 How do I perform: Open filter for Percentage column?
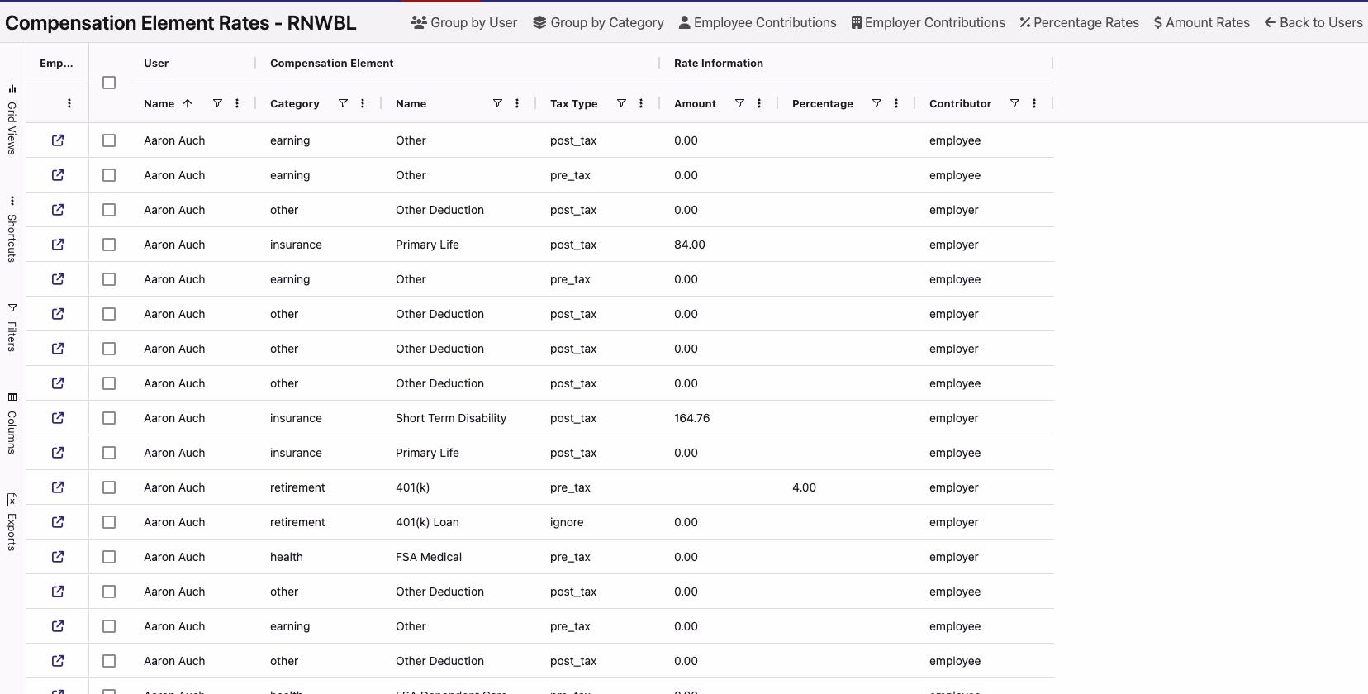pyautogui.click(x=876, y=103)
